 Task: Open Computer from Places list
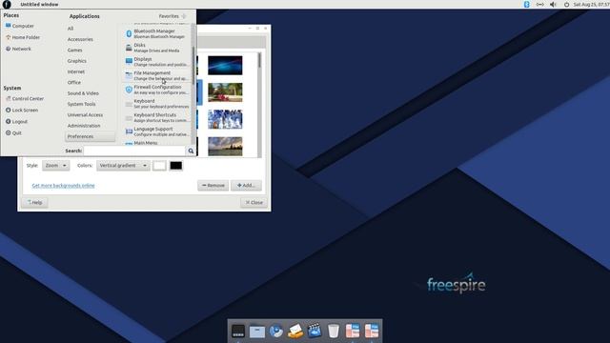tap(19, 26)
